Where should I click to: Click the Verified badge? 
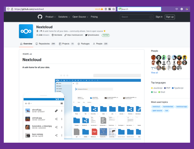pyautogui.click(x=106, y=35)
